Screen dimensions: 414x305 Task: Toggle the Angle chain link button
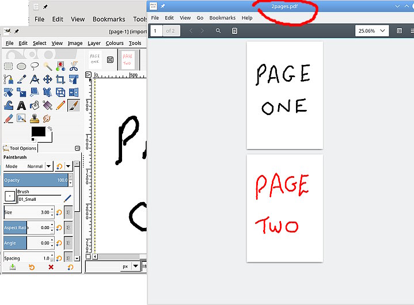[68, 243]
